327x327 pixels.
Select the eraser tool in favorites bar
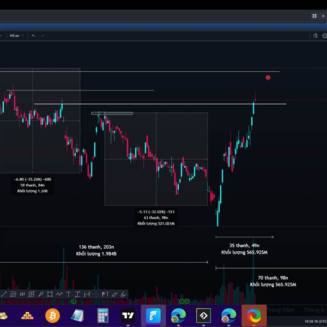124,294
